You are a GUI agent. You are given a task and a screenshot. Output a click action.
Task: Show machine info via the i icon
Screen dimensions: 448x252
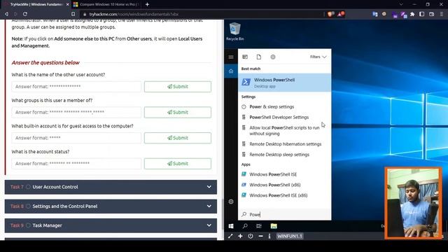tap(269, 236)
